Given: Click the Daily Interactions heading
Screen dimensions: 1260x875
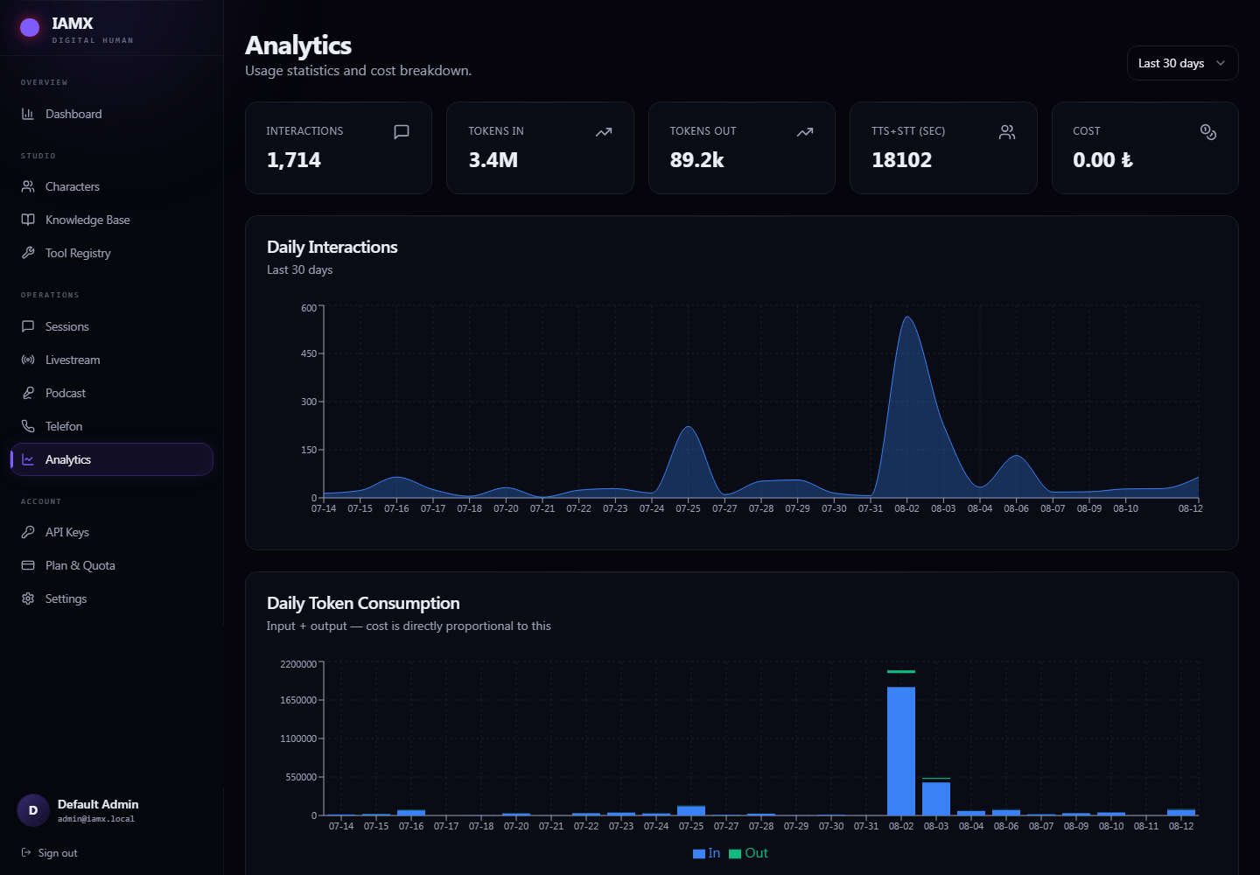Looking at the screenshot, I should pyautogui.click(x=332, y=247).
